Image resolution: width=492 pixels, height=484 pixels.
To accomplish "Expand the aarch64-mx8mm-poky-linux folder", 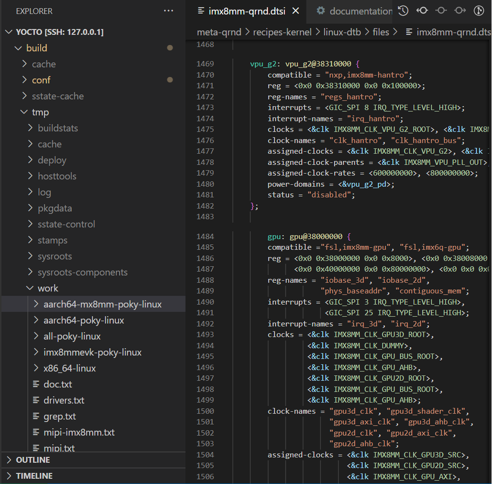I will (x=102, y=304).
